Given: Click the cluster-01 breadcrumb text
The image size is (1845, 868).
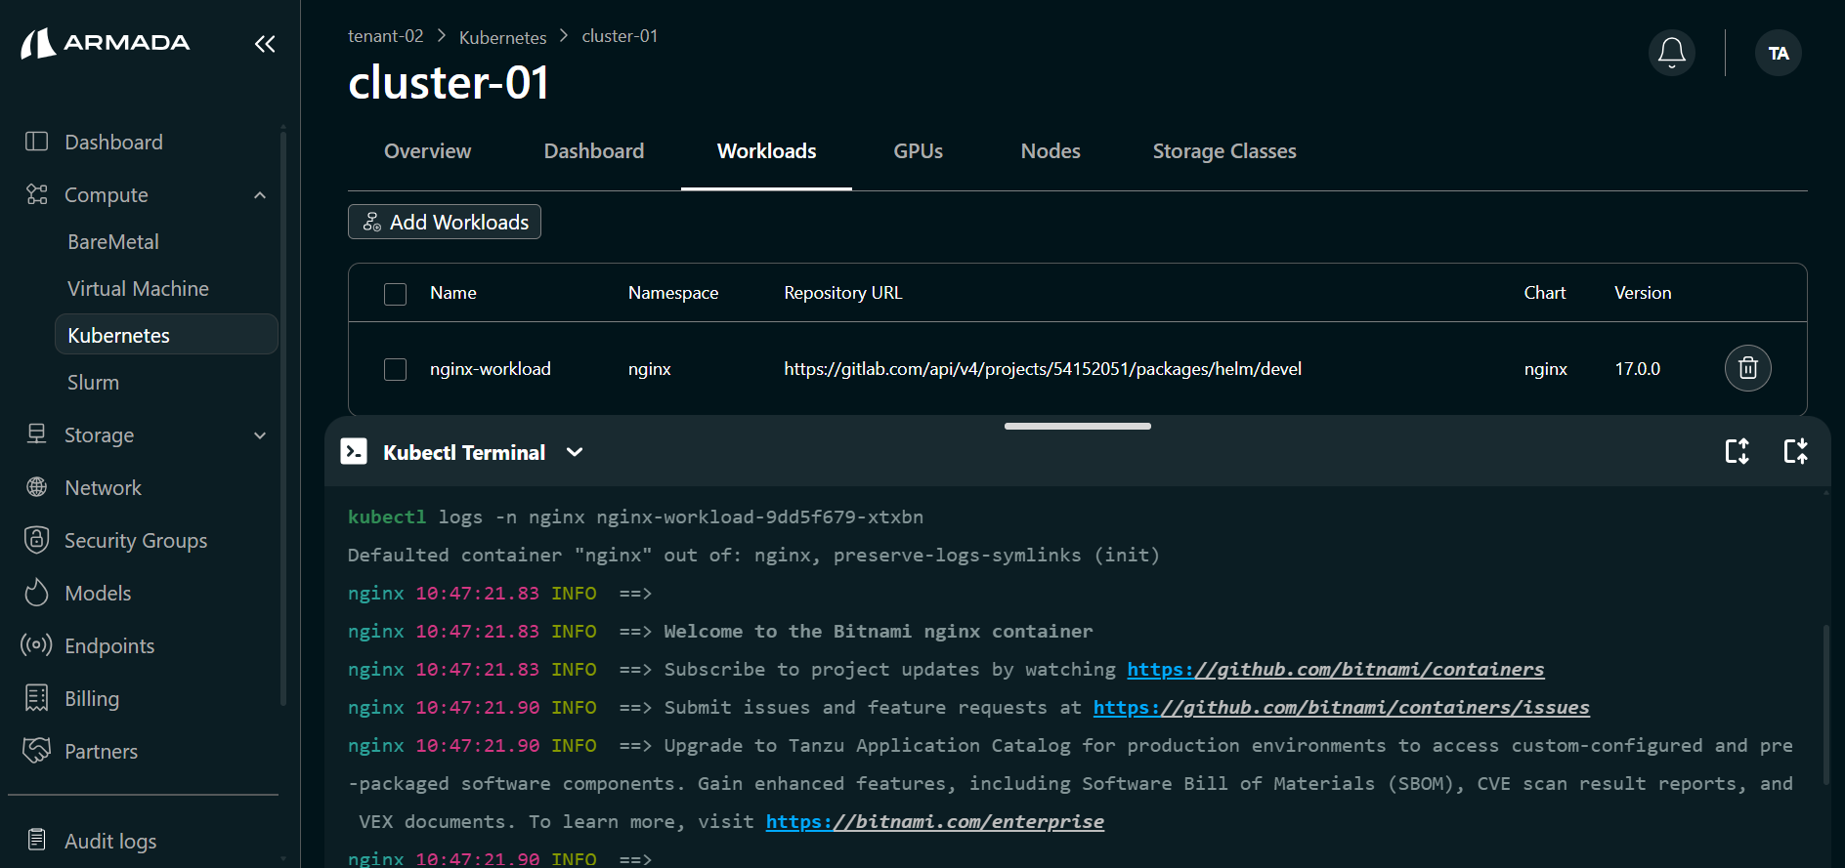Looking at the screenshot, I should pyautogui.click(x=620, y=36).
